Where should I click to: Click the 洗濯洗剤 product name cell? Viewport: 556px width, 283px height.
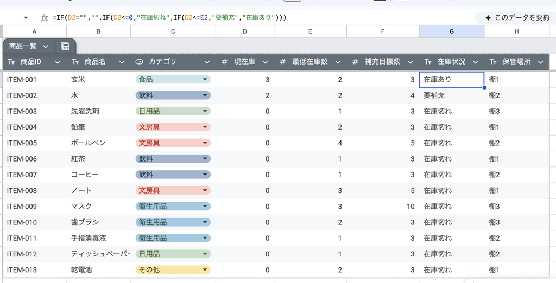[98, 111]
